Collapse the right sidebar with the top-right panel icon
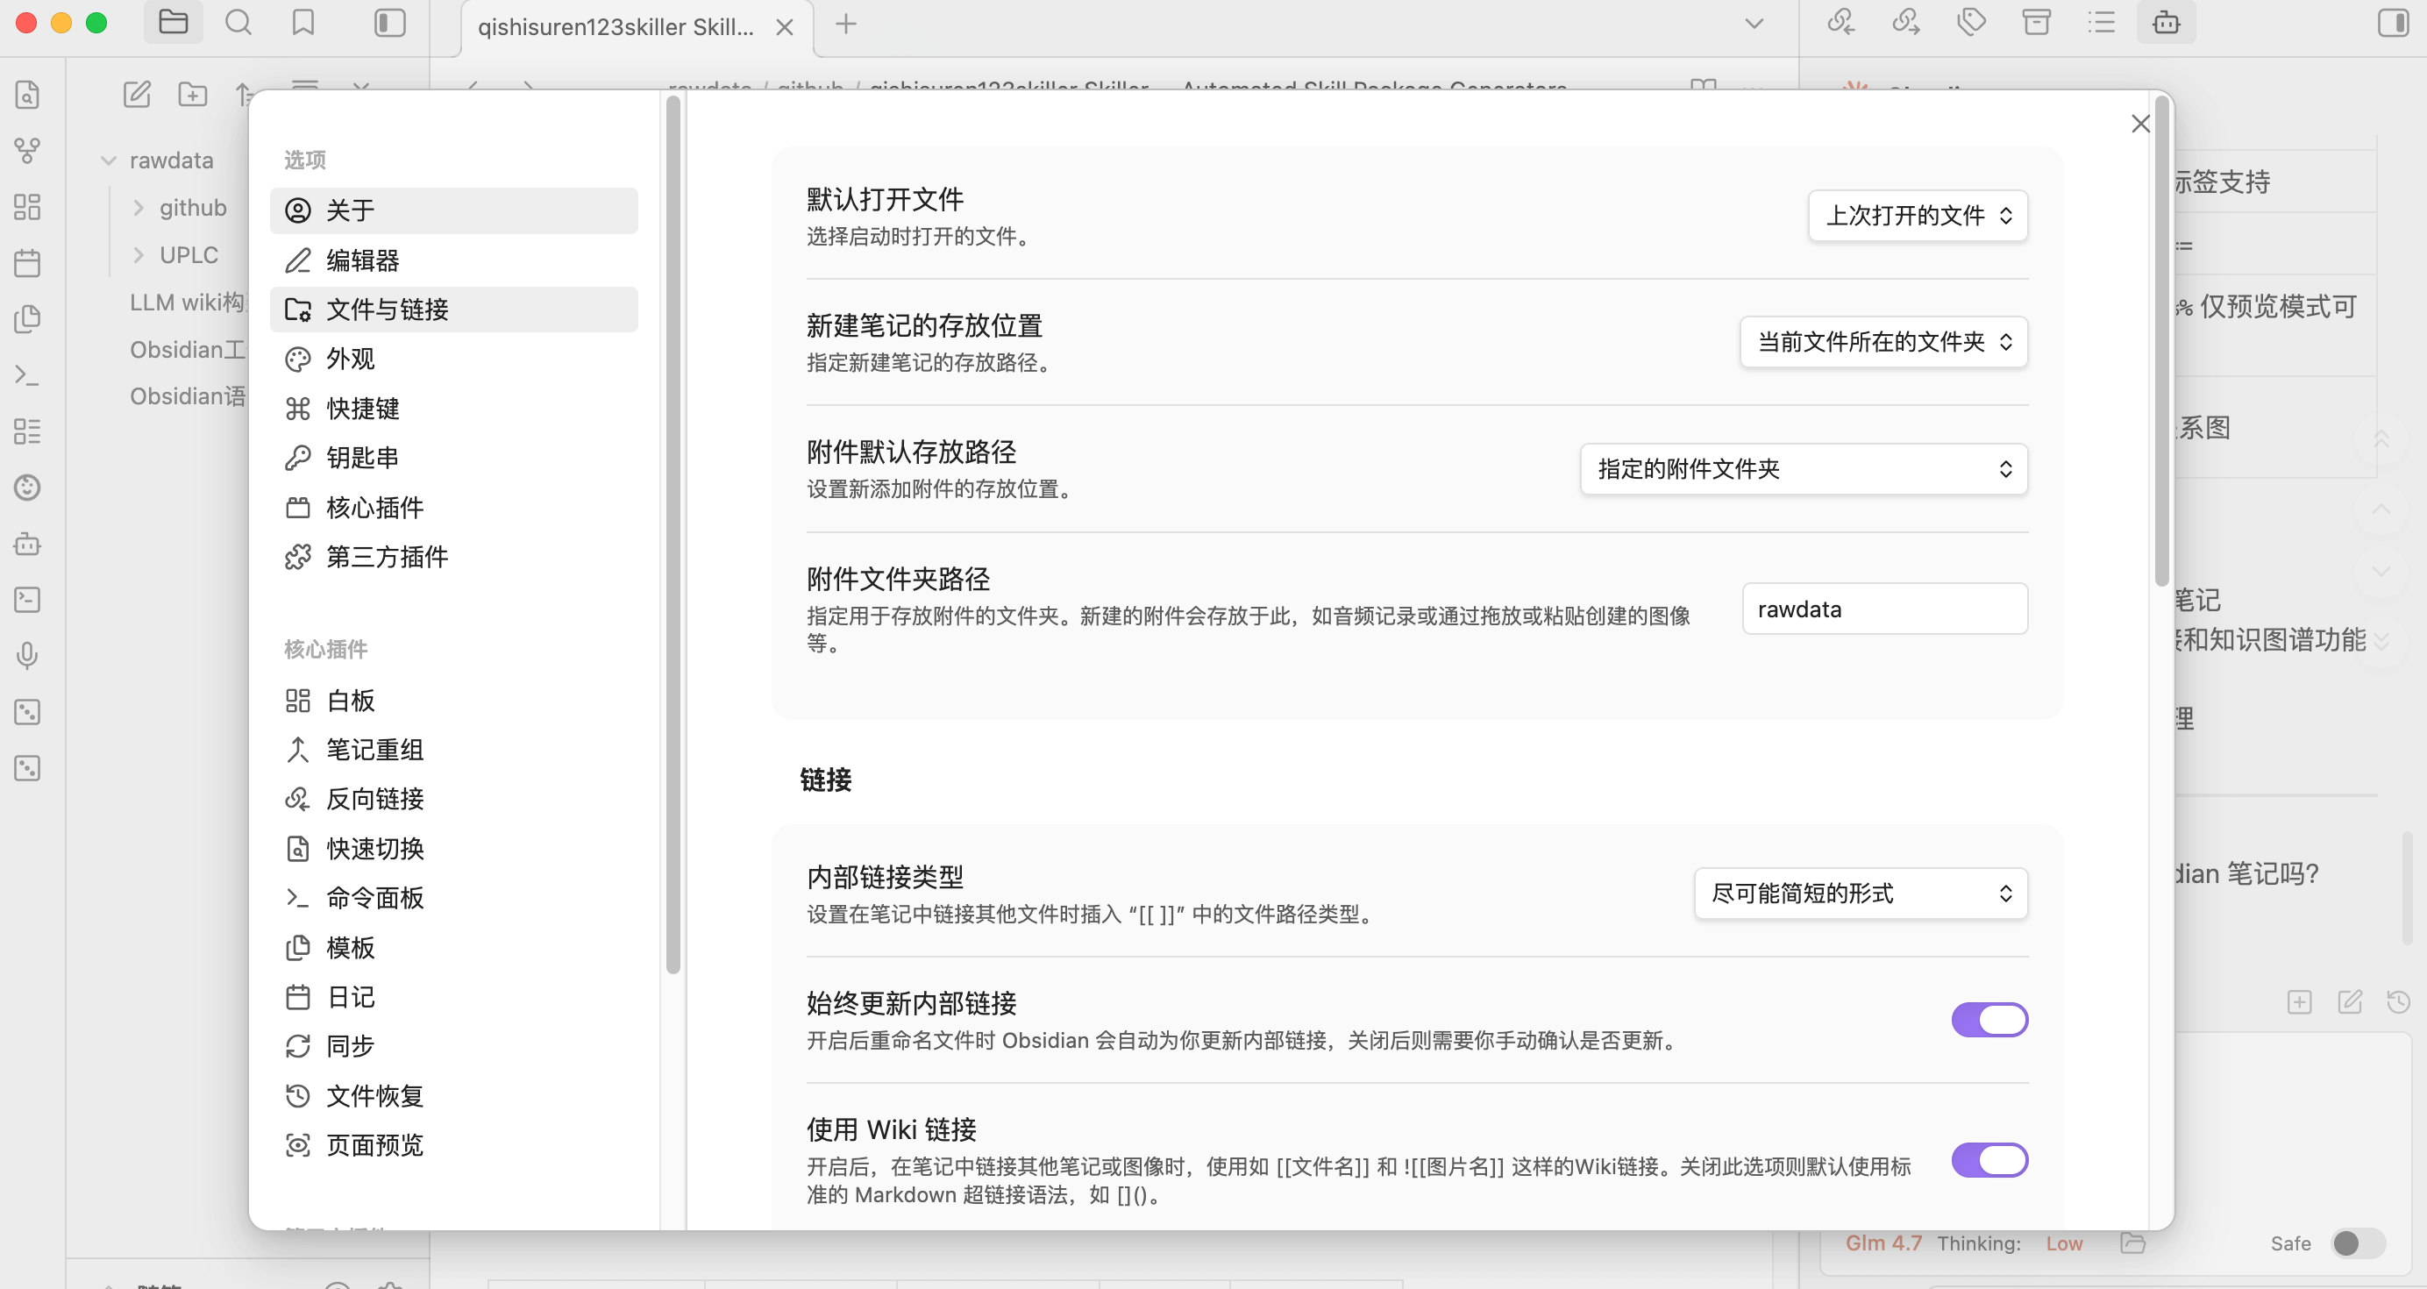Screen dimensions: 2427x1289 click(x=2393, y=23)
